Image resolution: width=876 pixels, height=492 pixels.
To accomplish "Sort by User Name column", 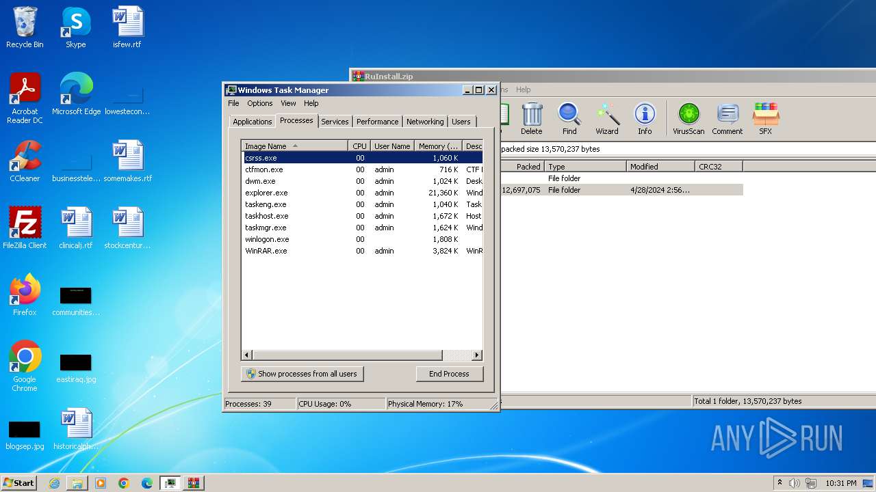I will (x=392, y=146).
